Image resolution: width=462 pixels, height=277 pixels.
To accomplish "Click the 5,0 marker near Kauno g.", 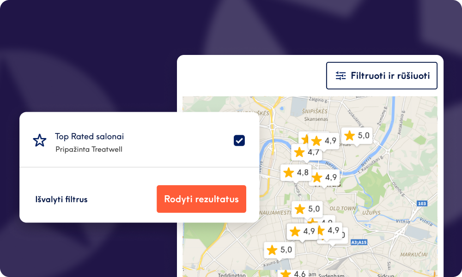I will click(x=279, y=250).
